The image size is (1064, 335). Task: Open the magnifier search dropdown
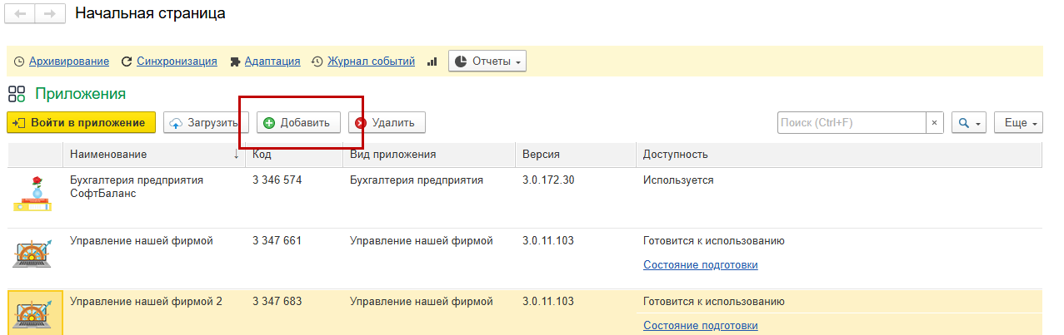969,122
